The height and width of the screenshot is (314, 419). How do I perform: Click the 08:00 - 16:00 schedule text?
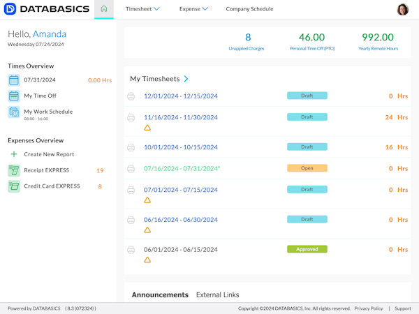pyautogui.click(x=36, y=119)
